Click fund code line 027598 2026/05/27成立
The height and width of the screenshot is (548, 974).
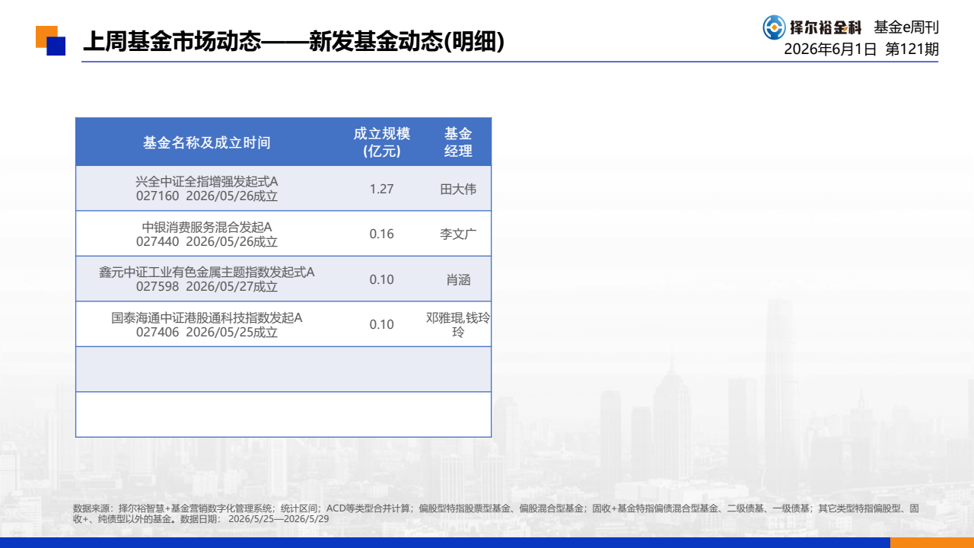(207, 287)
